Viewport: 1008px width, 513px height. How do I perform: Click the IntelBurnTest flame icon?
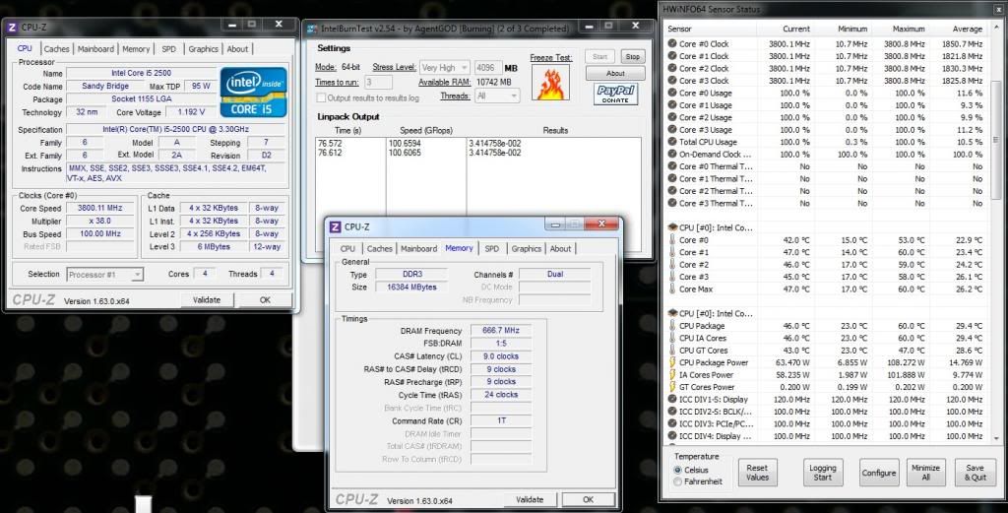[x=550, y=83]
